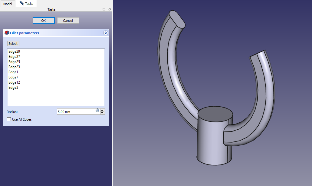Image resolution: width=312 pixels, height=186 pixels.
Task: Click the Fillet parameters icon
Action: tap(7, 33)
